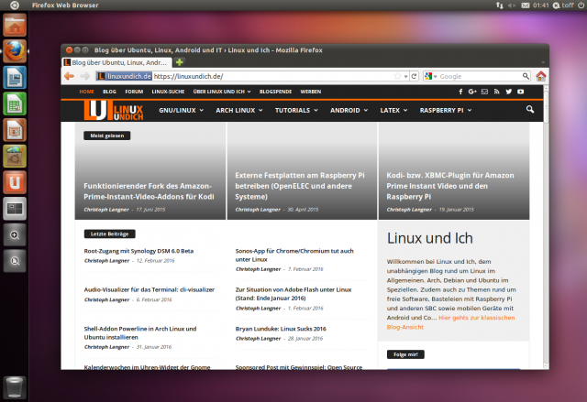The width and height of the screenshot is (587, 402).
Task: Open Ubuntu Software Center from the launcher
Action: pos(14,157)
